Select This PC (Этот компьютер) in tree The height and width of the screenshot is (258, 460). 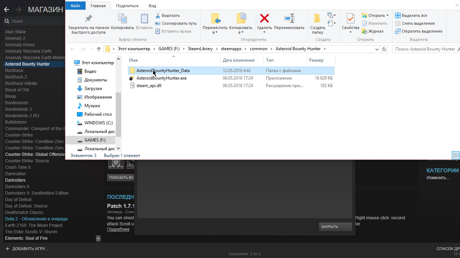click(94, 63)
